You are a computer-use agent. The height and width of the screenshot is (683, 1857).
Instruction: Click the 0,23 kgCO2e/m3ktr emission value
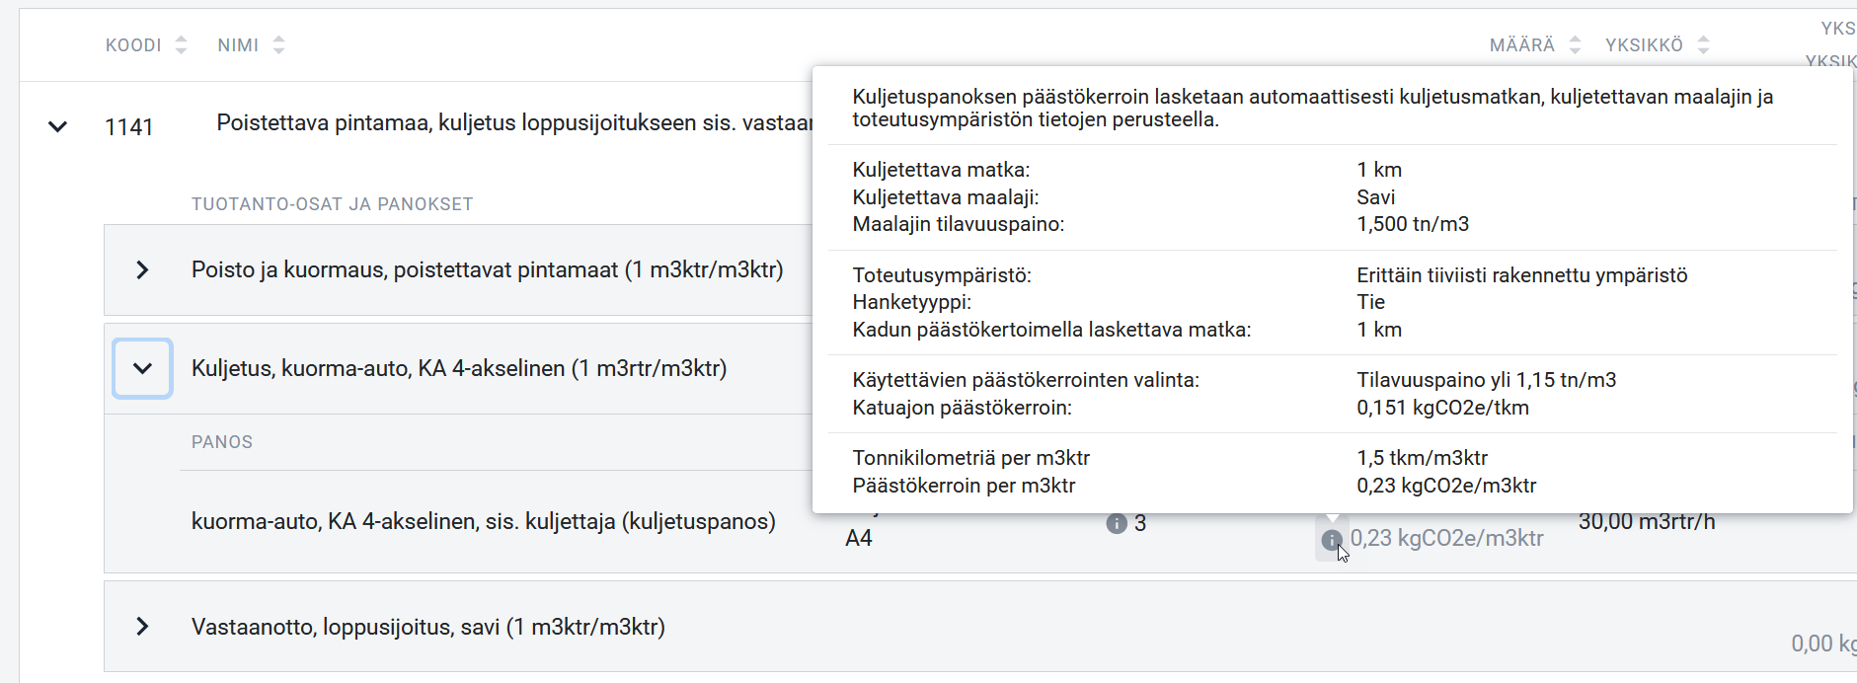pyautogui.click(x=1446, y=538)
